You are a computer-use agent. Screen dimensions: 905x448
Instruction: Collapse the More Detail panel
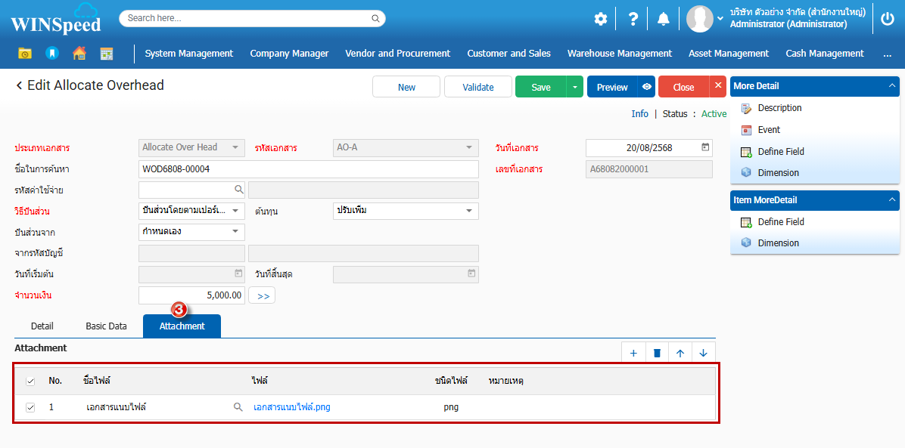click(x=891, y=86)
